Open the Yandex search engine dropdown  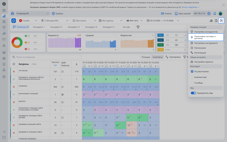tap(28, 20)
